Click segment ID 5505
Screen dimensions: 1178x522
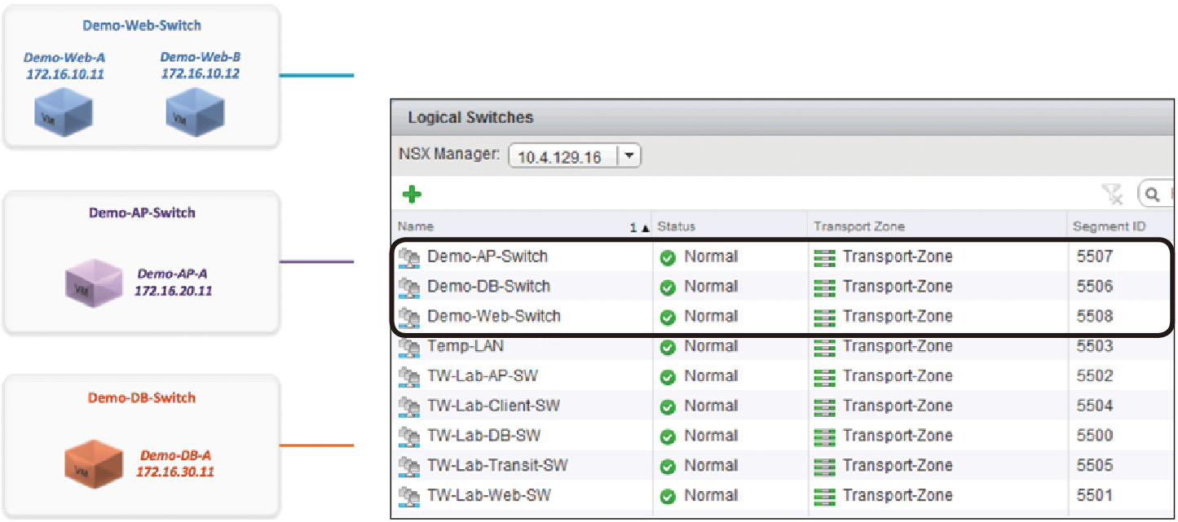(x=1094, y=466)
